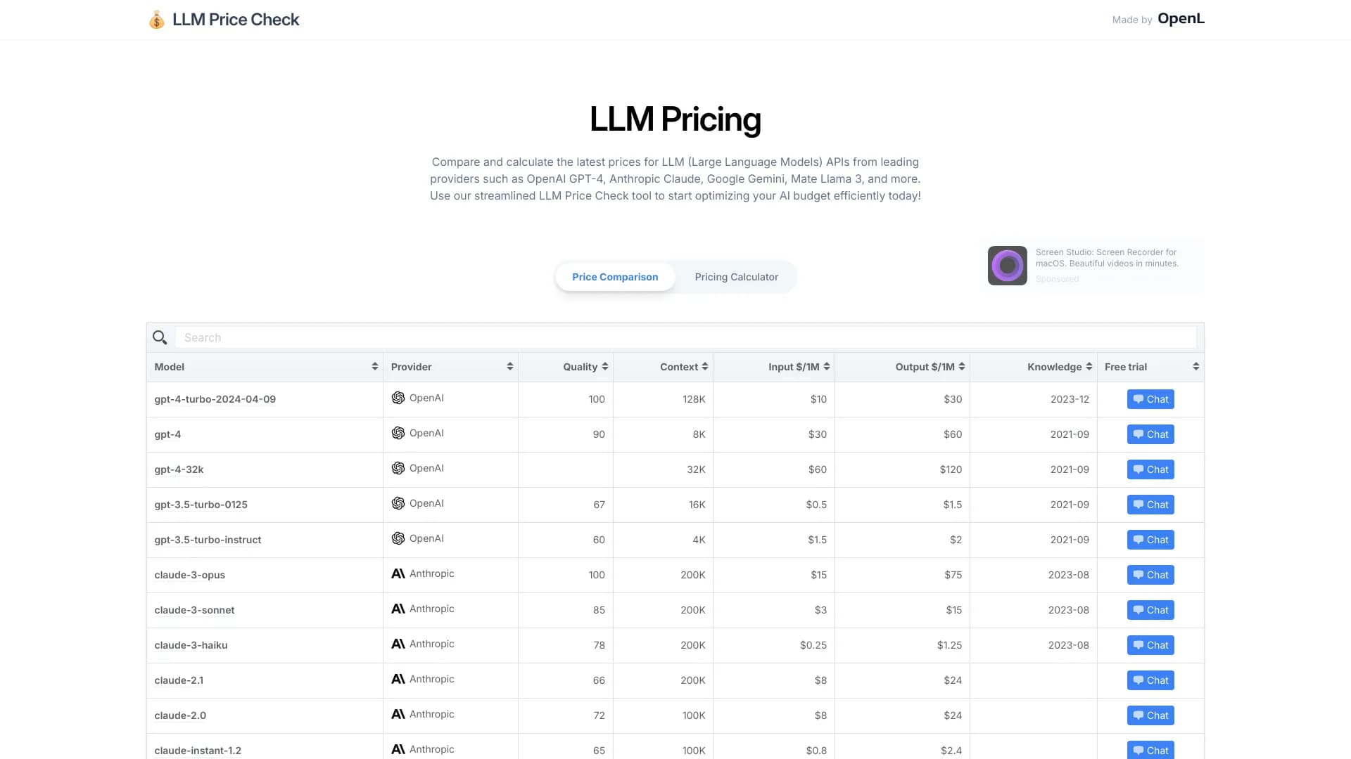Click the Anthropic logo beside claude-3-opus
The image size is (1351, 759).
398,573
